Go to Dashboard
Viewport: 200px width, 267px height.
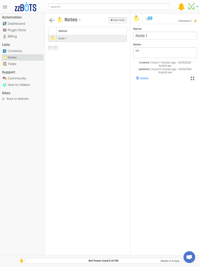[16, 24]
